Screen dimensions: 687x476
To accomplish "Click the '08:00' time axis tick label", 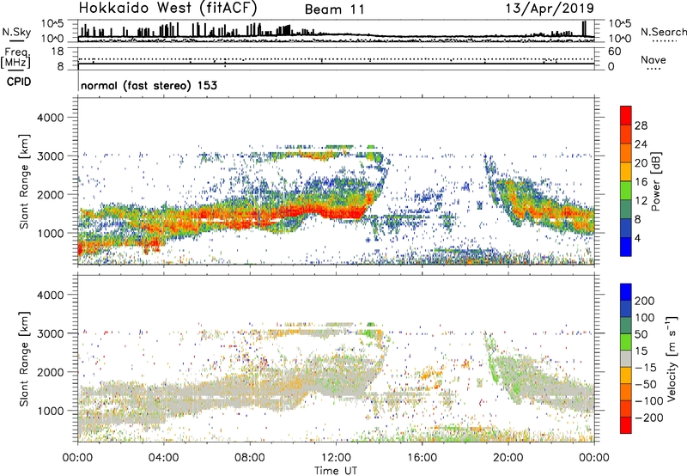I will tap(250, 458).
